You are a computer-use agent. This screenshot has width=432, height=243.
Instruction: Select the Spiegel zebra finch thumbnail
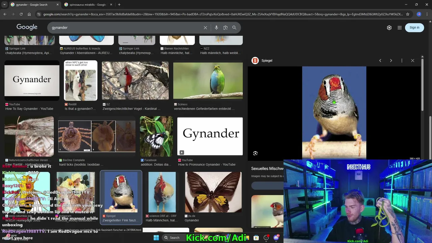[x=121, y=192]
